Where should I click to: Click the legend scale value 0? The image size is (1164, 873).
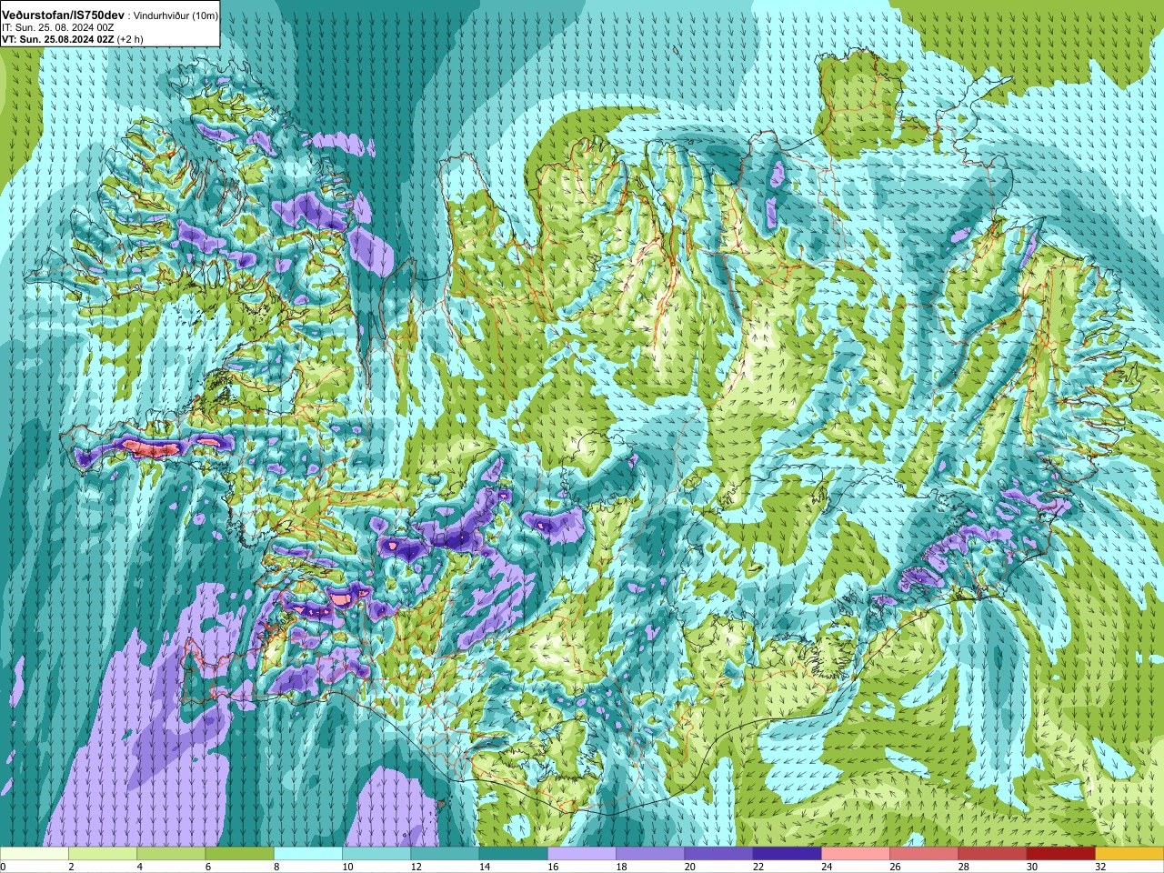click(3, 867)
